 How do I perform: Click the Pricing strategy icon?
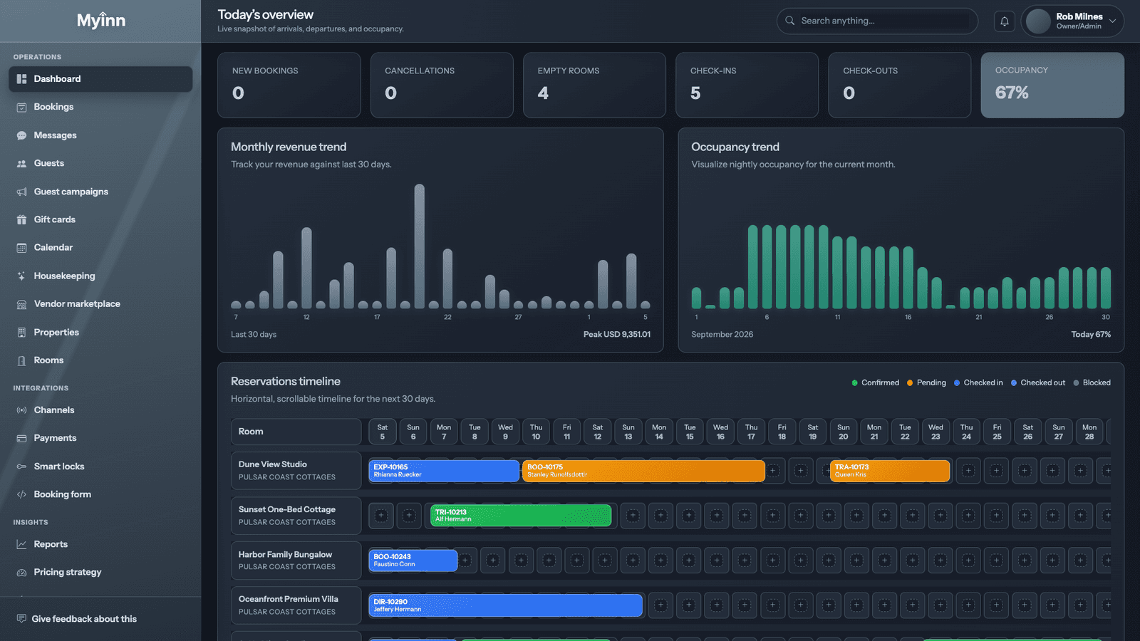click(21, 573)
